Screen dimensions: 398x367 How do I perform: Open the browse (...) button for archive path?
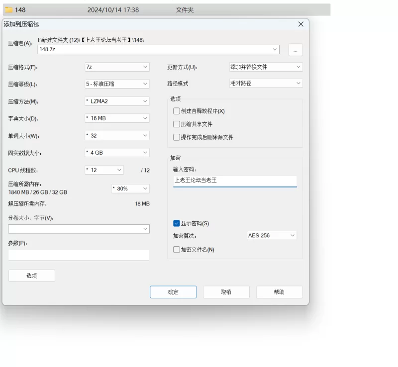point(296,50)
